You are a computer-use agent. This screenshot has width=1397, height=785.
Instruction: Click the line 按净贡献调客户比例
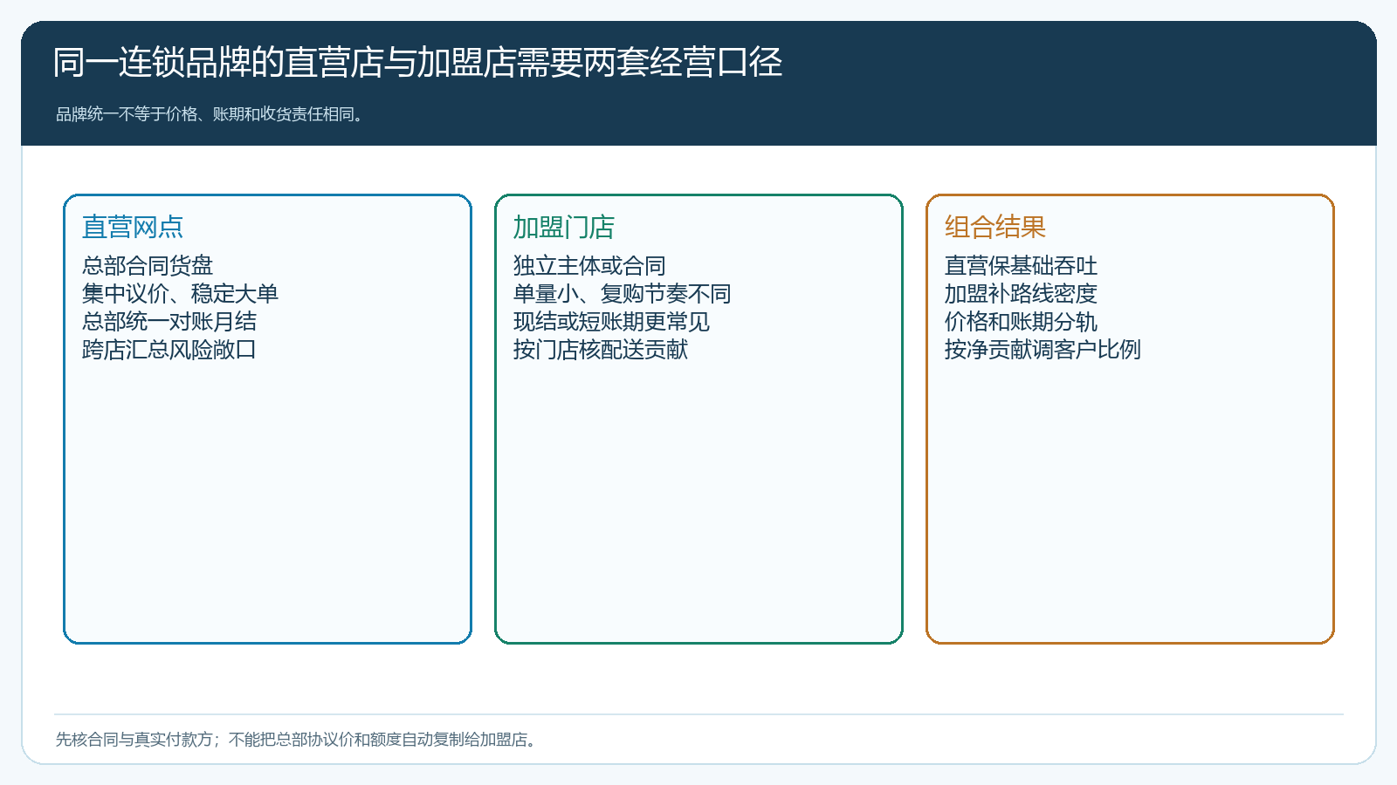pos(1043,349)
